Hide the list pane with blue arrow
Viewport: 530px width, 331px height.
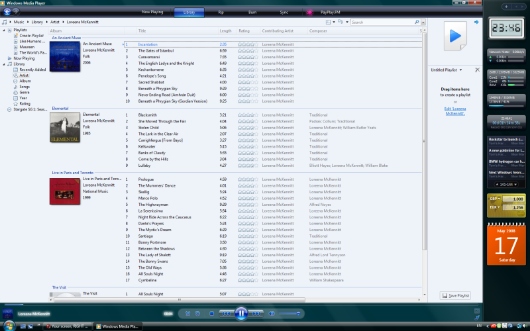point(476,23)
